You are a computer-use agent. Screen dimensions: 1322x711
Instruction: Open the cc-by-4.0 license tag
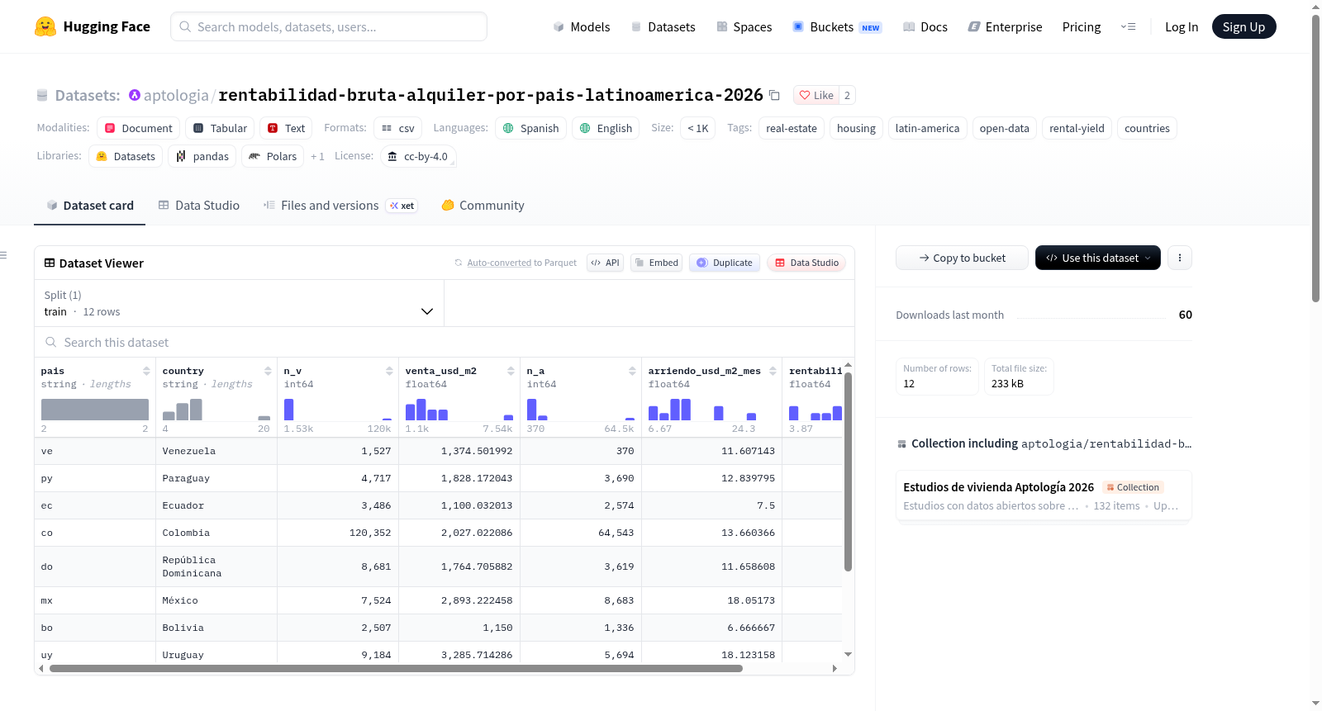coord(418,156)
